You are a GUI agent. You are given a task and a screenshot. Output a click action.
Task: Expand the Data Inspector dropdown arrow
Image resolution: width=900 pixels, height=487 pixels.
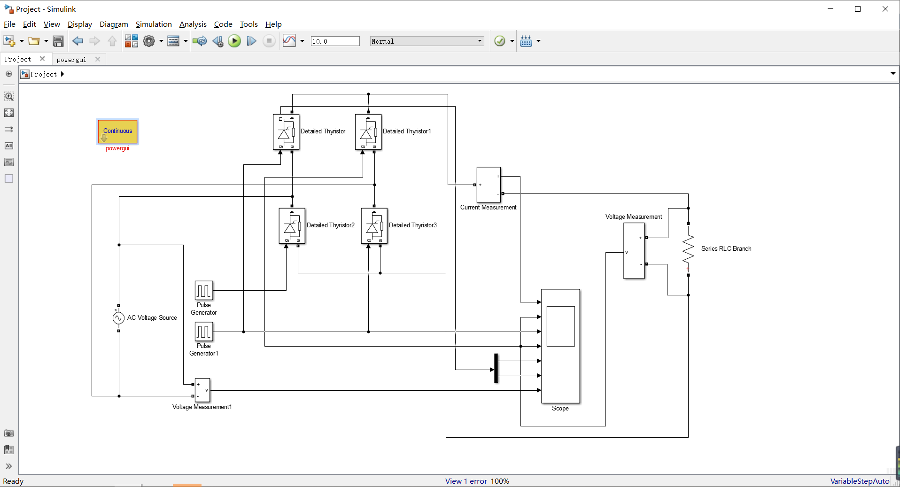302,41
